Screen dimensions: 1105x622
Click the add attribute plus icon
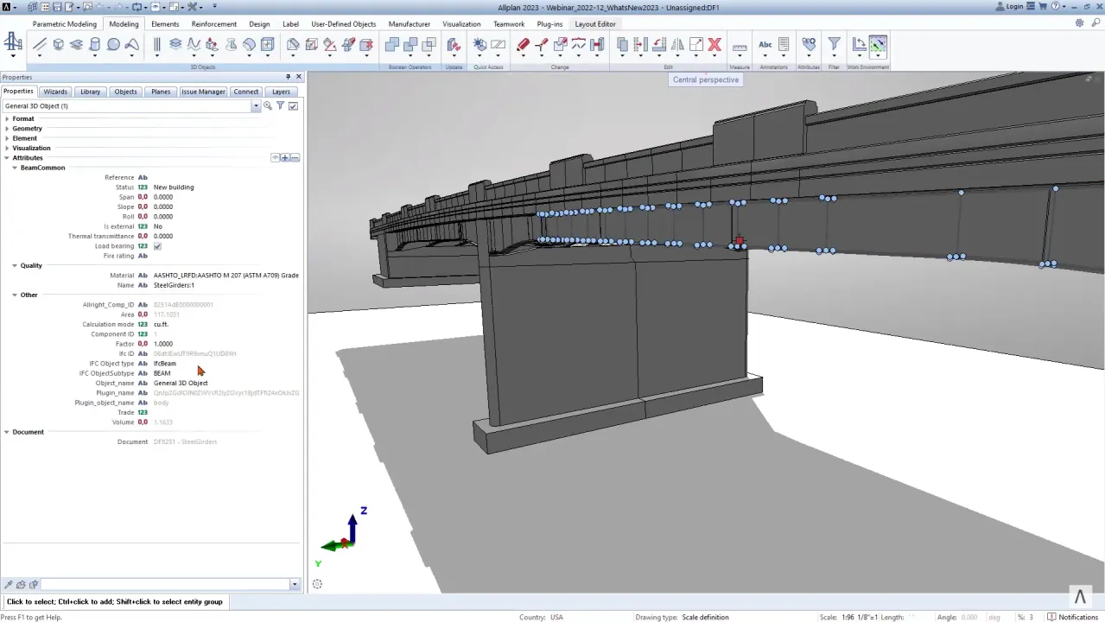[285, 158]
